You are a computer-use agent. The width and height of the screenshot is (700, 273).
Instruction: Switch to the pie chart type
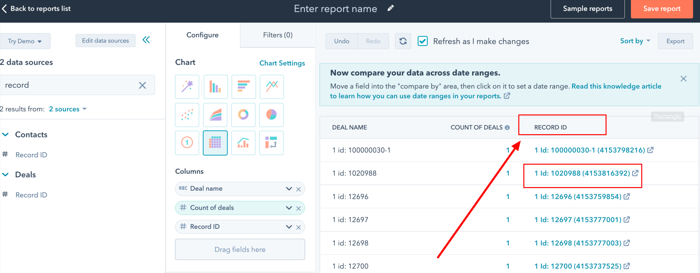(x=271, y=115)
